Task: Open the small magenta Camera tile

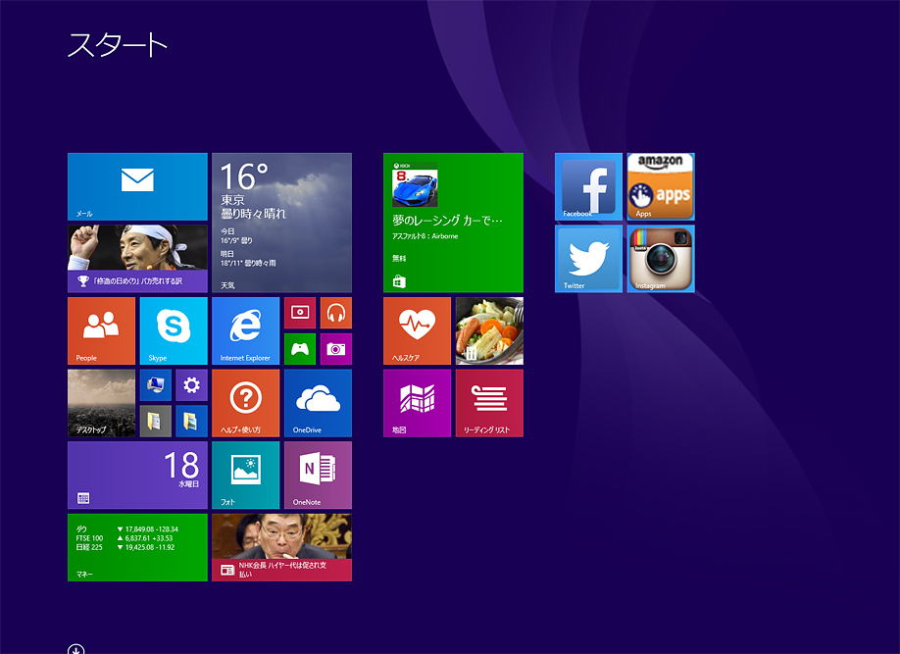Action: click(x=335, y=349)
